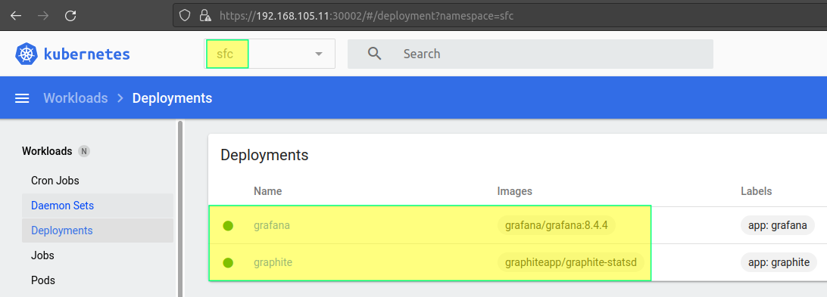Click the Images column header
Viewport: 827px width, 297px height.
click(515, 191)
